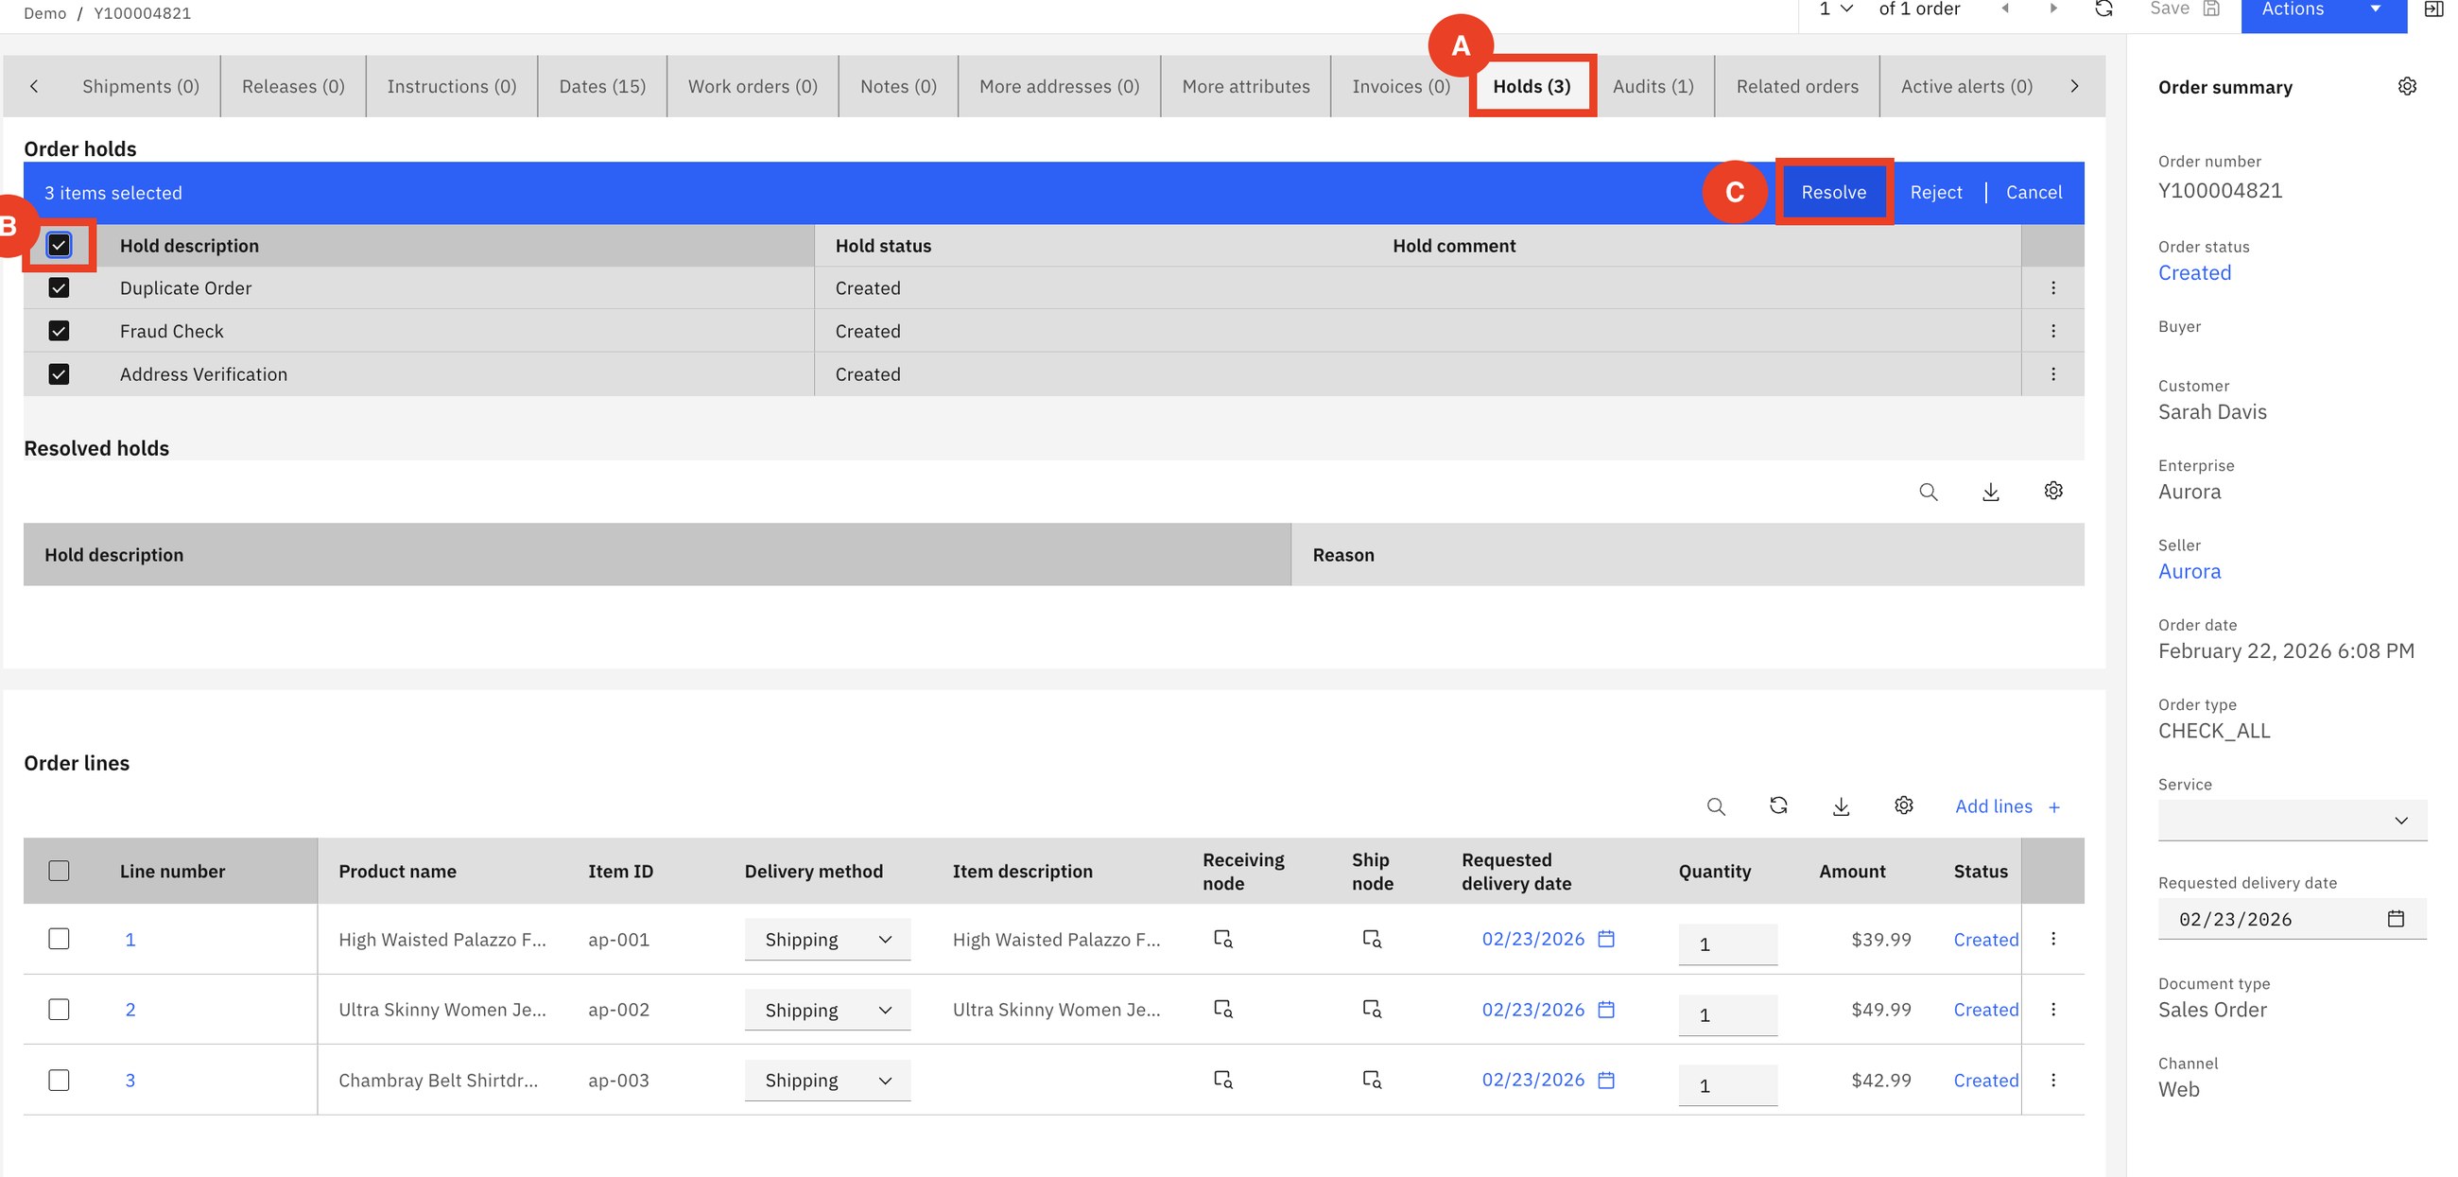Open the Service dropdown in Order summary
This screenshot has width=2458, height=1177.
coord(2292,821)
